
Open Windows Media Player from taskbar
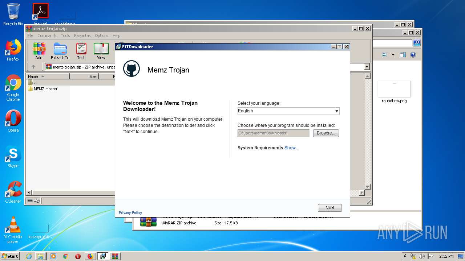(x=53, y=256)
